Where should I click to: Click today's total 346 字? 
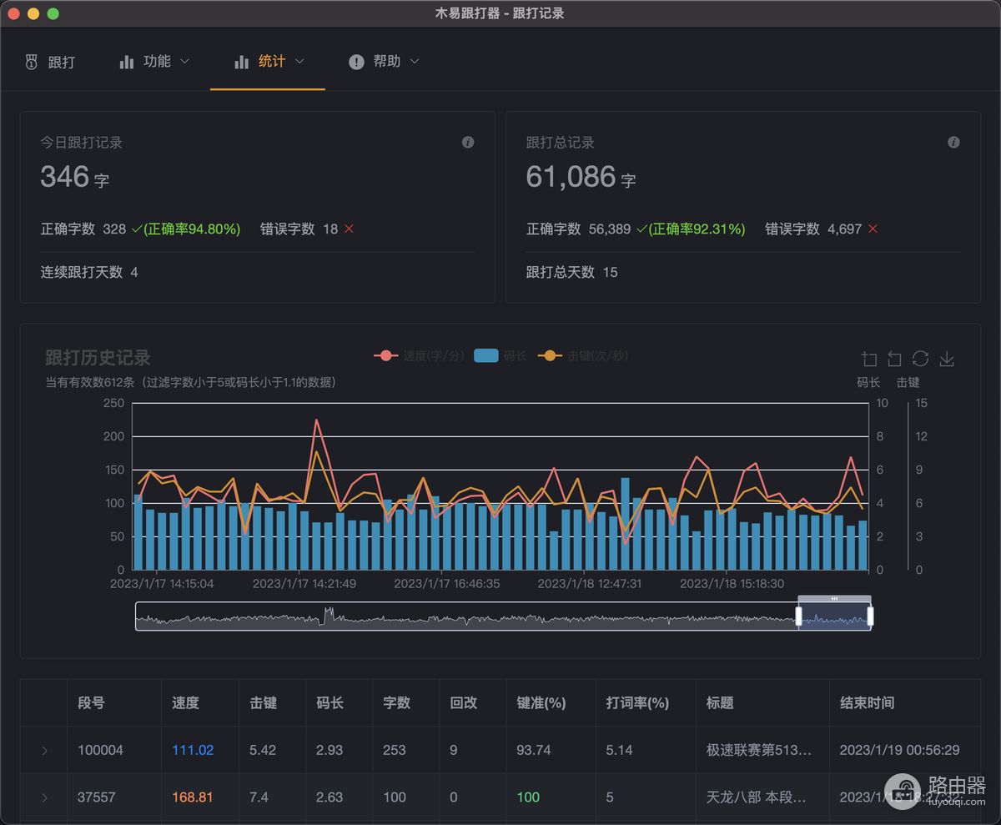[x=74, y=177]
